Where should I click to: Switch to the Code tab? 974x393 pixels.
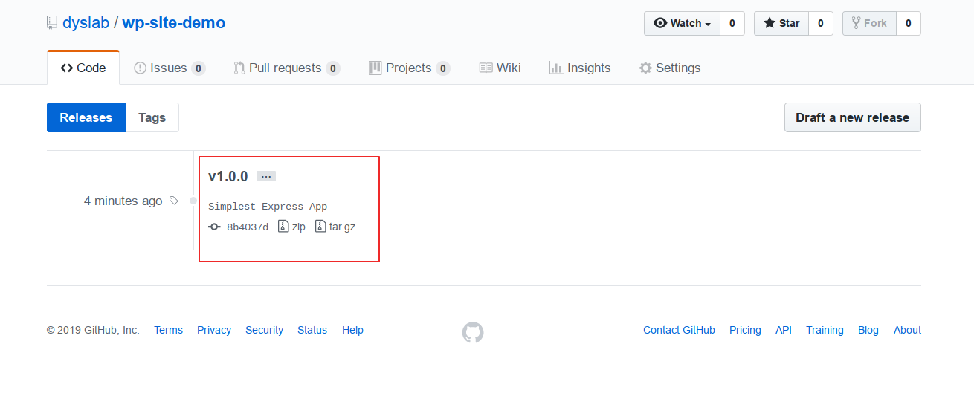pyautogui.click(x=83, y=68)
